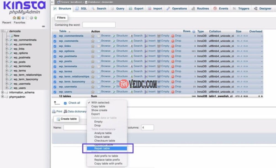The height and width of the screenshot is (168, 276).
Task: Click the Drop icon for wp_users row
Action: (x=173, y=92)
